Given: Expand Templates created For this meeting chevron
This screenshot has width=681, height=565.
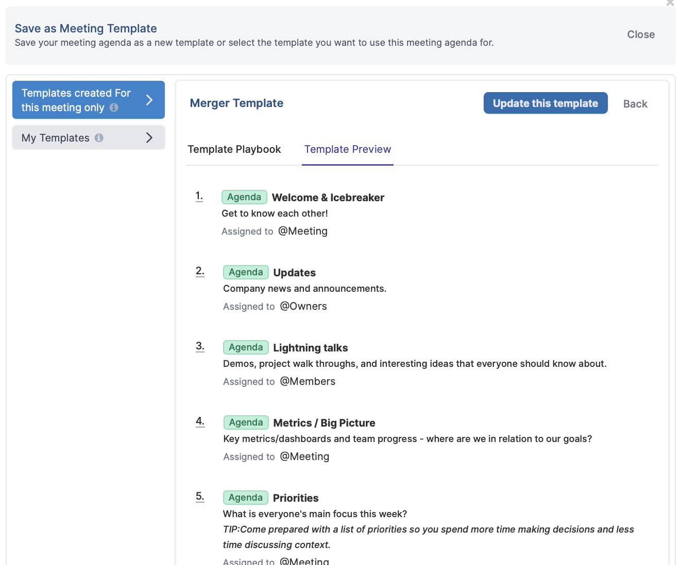Looking at the screenshot, I should tap(149, 100).
